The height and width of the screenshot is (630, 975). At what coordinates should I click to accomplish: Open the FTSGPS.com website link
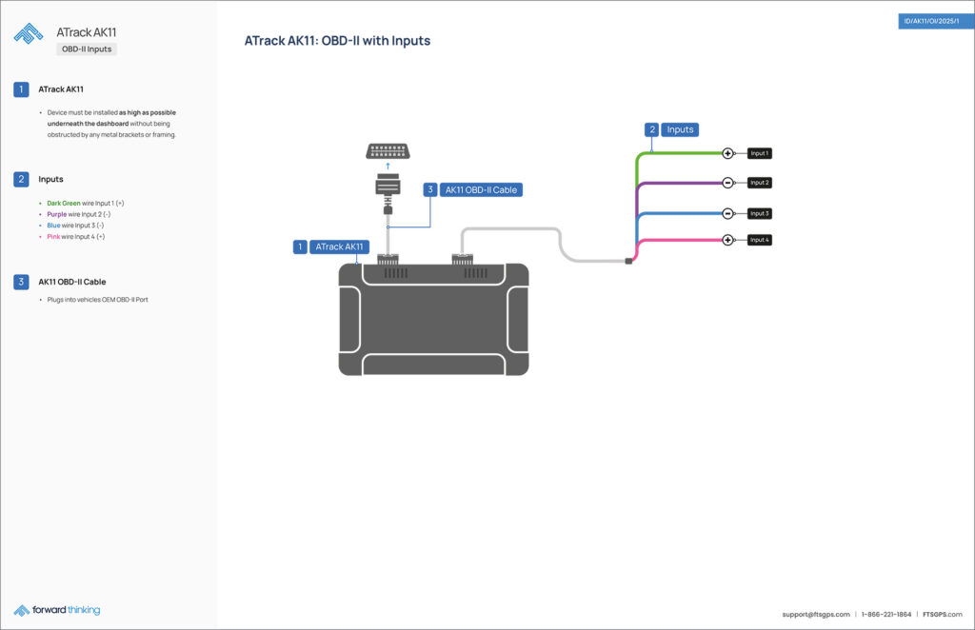click(x=943, y=615)
